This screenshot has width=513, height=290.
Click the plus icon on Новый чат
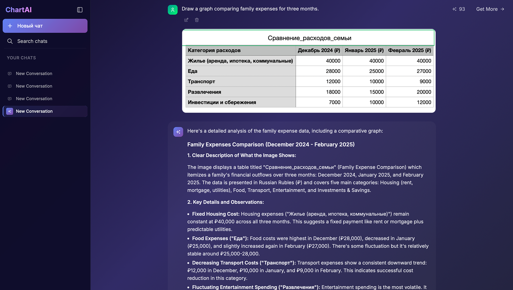(x=10, y=26)
